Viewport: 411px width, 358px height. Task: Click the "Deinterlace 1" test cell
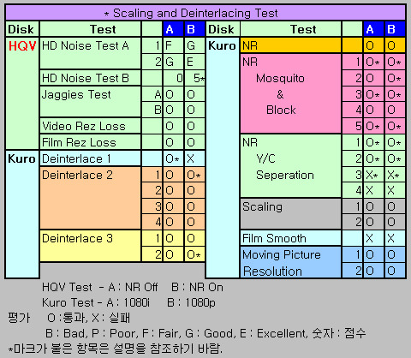coord(90,158)
